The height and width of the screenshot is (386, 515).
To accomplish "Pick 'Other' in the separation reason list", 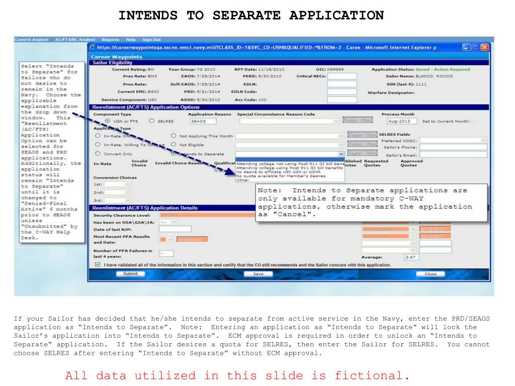I will pyautogui.click(x=290, y=180).
